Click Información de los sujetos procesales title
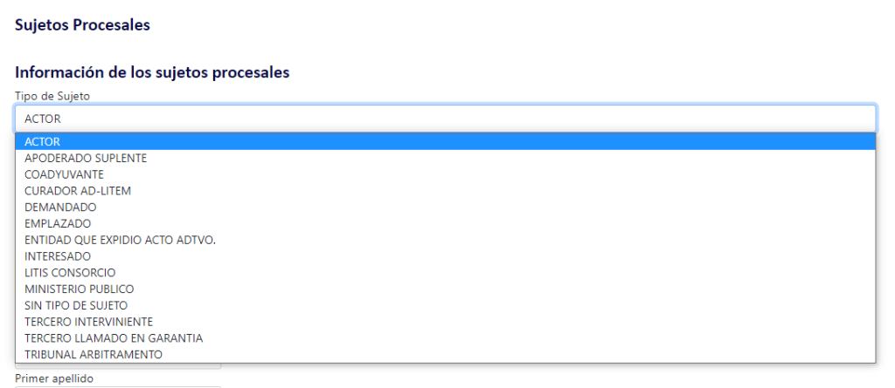This screenshot has height=388, width=895. pyautogui.click(x=152, y=72)
